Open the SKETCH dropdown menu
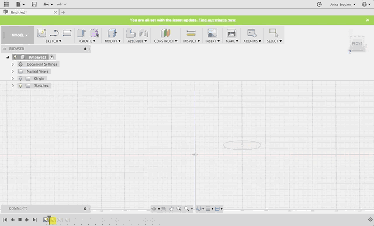The height and width of the screenshot is (226, 374). 53,41
